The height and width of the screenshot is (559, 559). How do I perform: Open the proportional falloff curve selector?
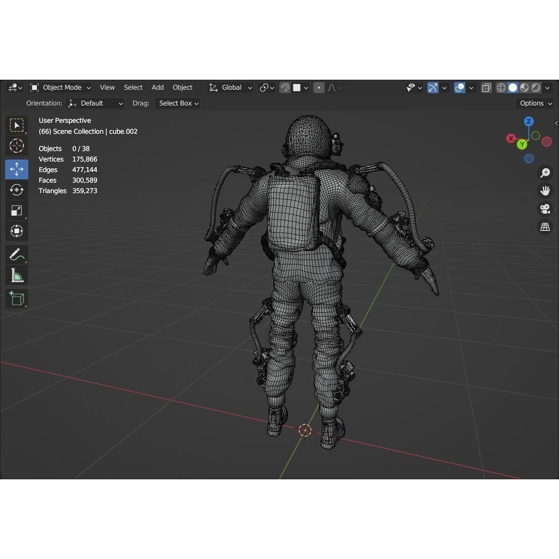click(x=334, y=87)
